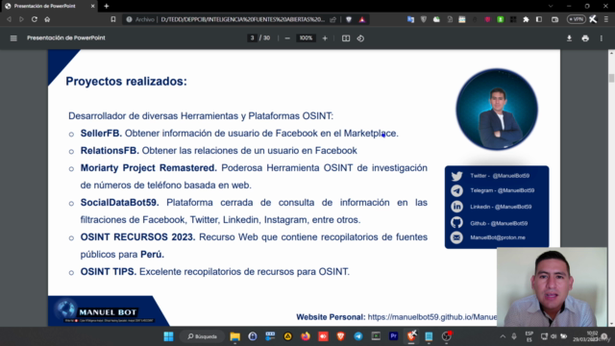Click the LinkedIn icon on slide

click(x=456, y=207)
